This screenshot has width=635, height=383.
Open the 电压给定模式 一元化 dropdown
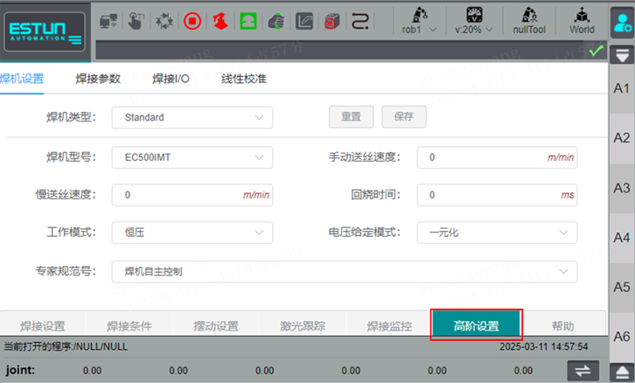pos(497,233)
